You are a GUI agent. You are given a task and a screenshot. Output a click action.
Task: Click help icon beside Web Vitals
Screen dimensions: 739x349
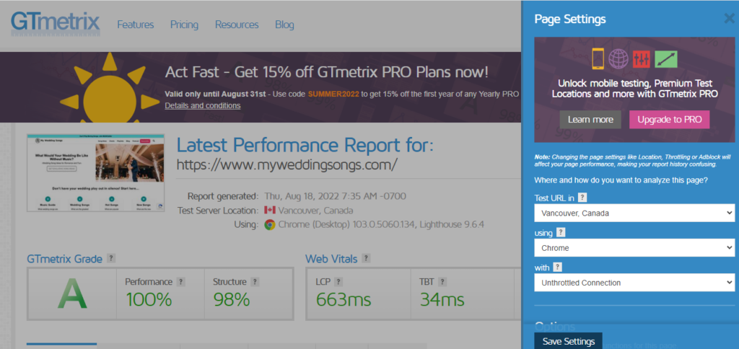(x=366, y=258)
